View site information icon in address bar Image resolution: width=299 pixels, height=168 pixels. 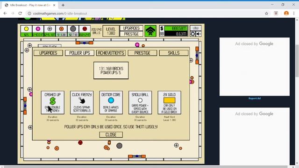(x=29, y=14)
